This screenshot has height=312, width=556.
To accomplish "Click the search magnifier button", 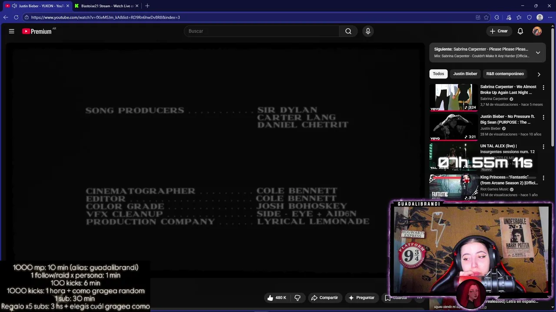I will tap(348, 31).
